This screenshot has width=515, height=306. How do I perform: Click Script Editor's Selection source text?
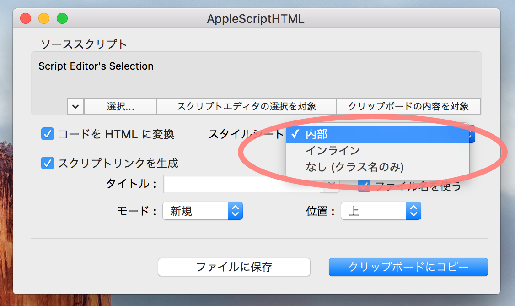(96, 66)
